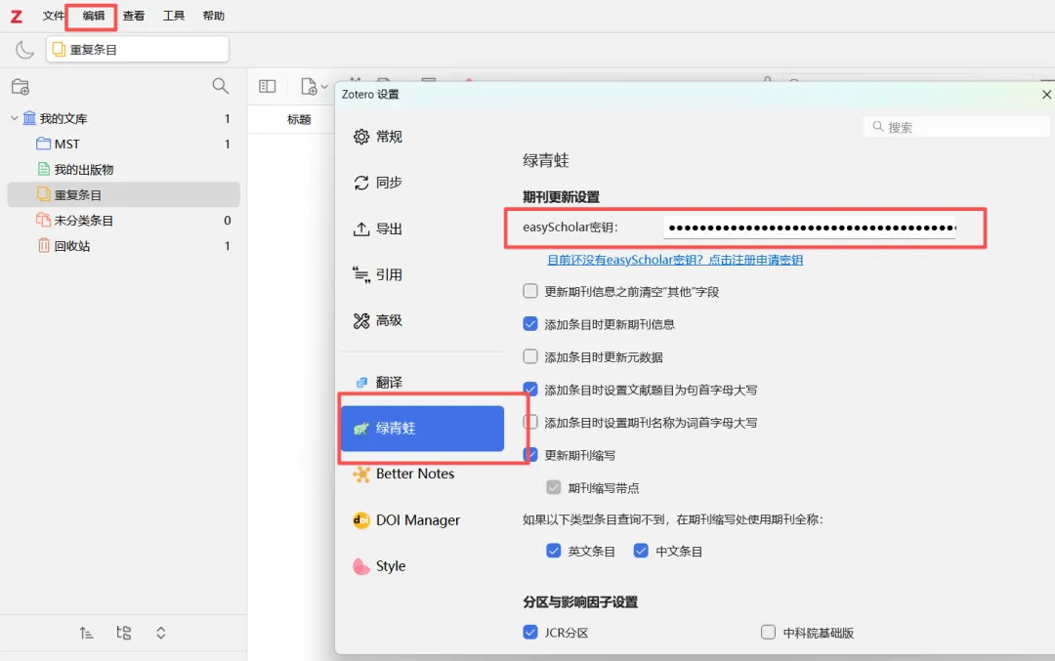This screenshot has width=1055, height=661.
Task: Click the settings 搜索 search box
Action: 956,127
